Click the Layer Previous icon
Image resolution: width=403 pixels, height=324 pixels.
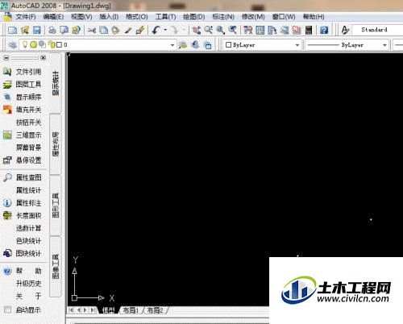coord(195,45)
